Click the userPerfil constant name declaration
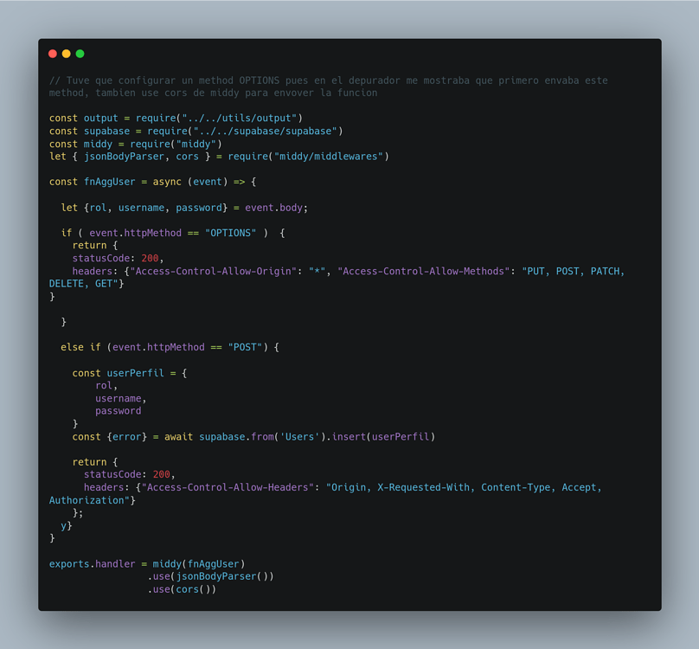This screenshot has width=699, height=649. 135,373
